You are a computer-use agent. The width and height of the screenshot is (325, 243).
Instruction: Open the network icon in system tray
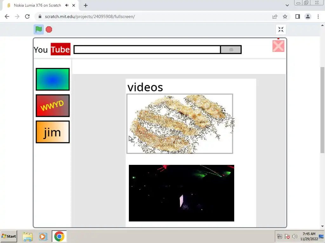[x=279, y=236]
